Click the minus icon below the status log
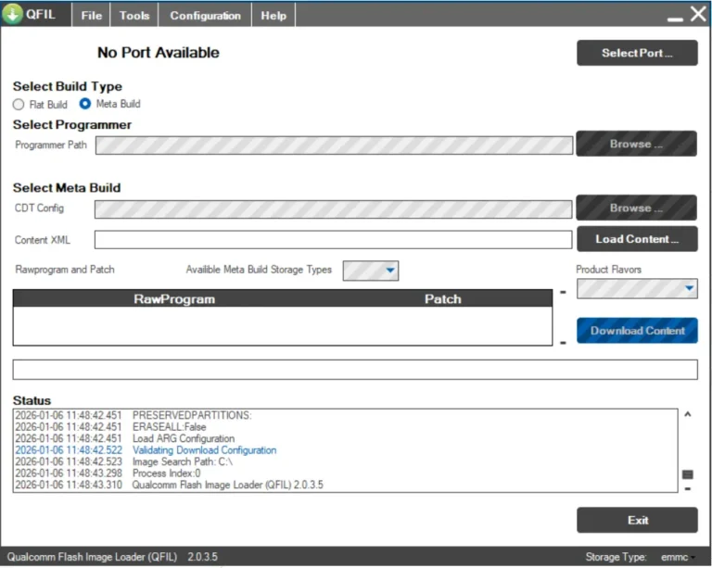The height and width of the screenshot is (568, 712). [688, 489]
